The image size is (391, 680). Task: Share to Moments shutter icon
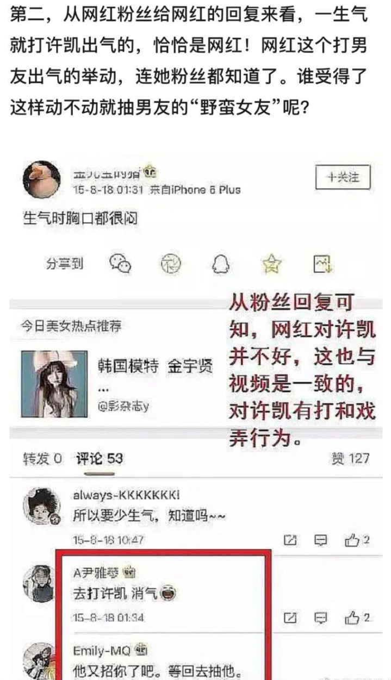click(x=172, y=264)
